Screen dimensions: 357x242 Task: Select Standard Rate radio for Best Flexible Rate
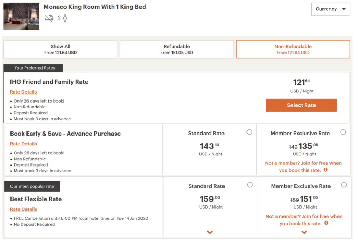coord(249,185)
